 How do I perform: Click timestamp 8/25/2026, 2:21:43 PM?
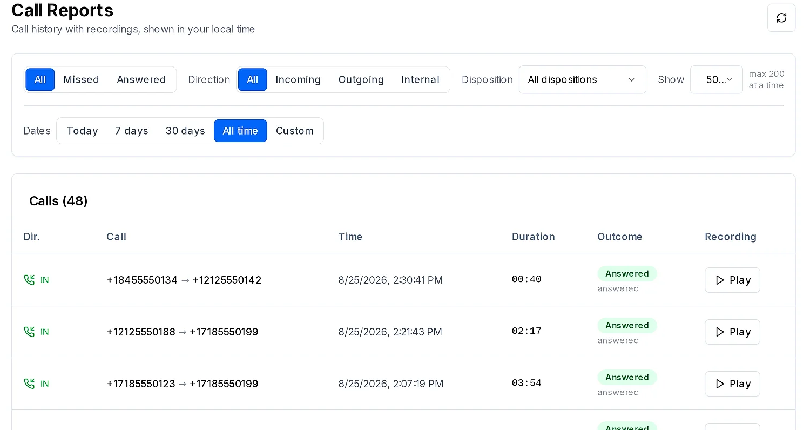(390, 332)
